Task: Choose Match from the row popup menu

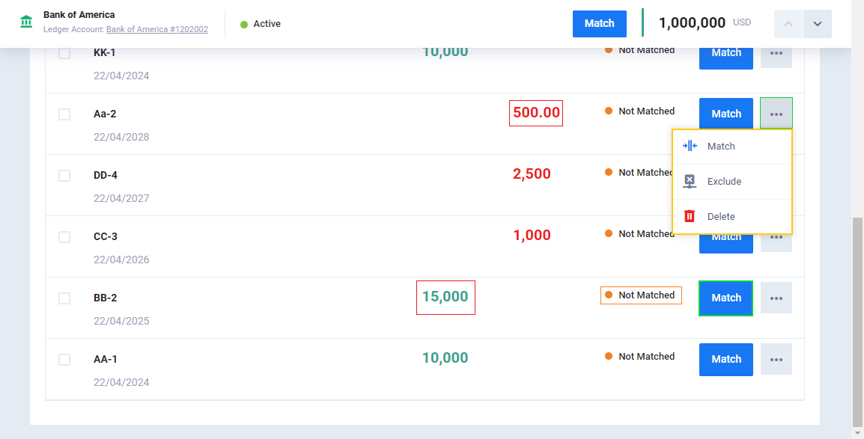Action: click(732, 147)
